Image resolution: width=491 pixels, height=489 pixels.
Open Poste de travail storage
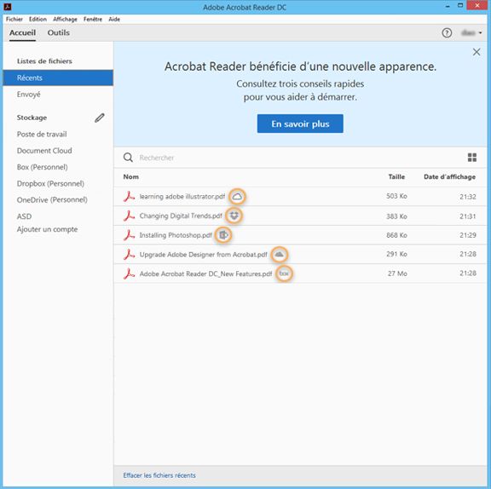pyautogui.click(x=42, y=135)
